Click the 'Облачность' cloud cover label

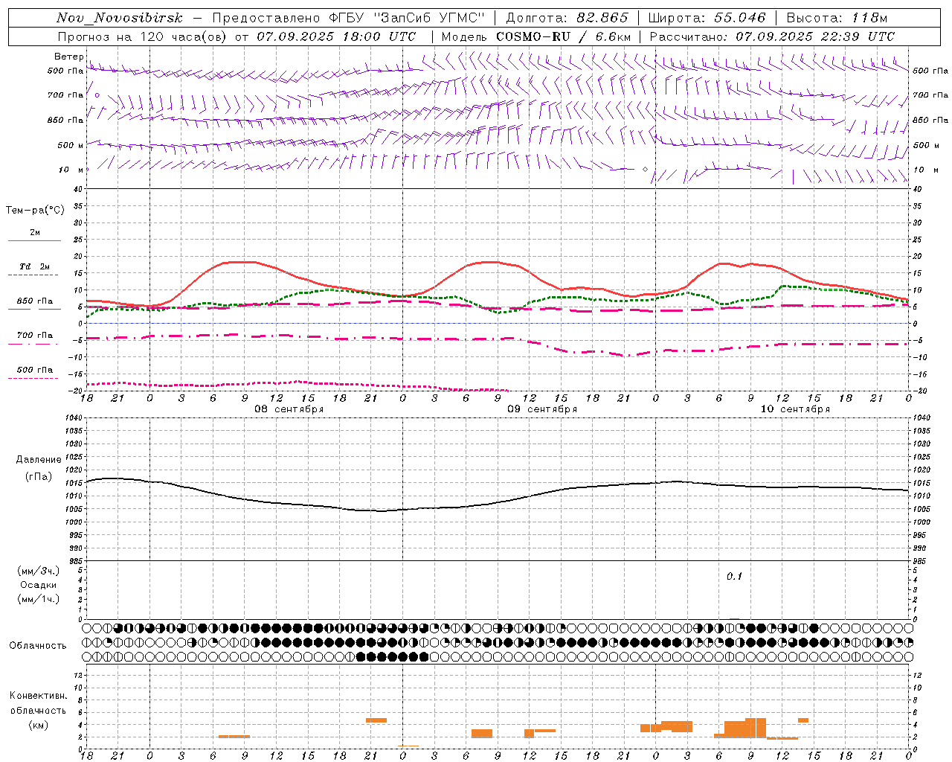pos(38,645)
